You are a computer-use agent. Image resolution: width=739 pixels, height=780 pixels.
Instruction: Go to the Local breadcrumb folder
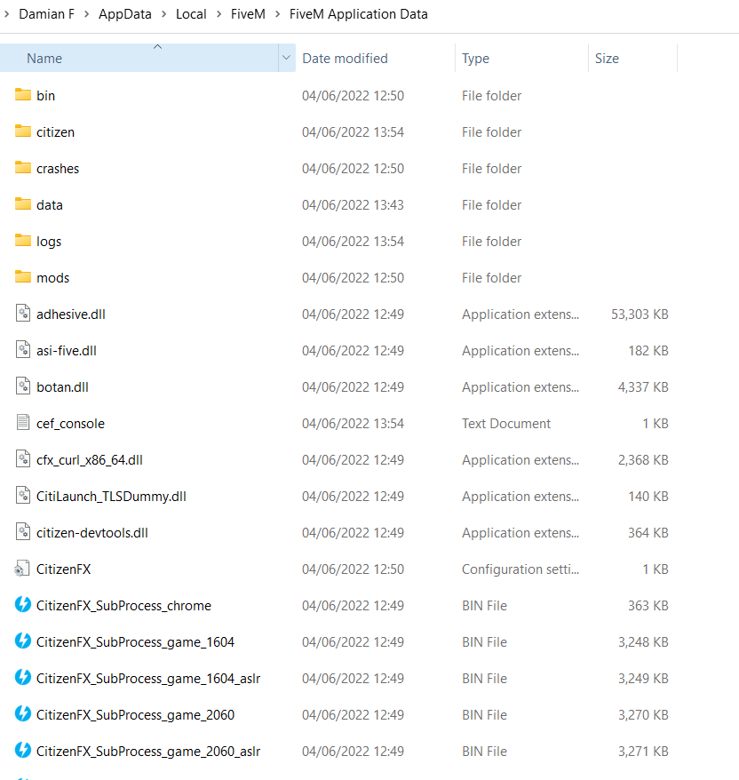[191, 14]
